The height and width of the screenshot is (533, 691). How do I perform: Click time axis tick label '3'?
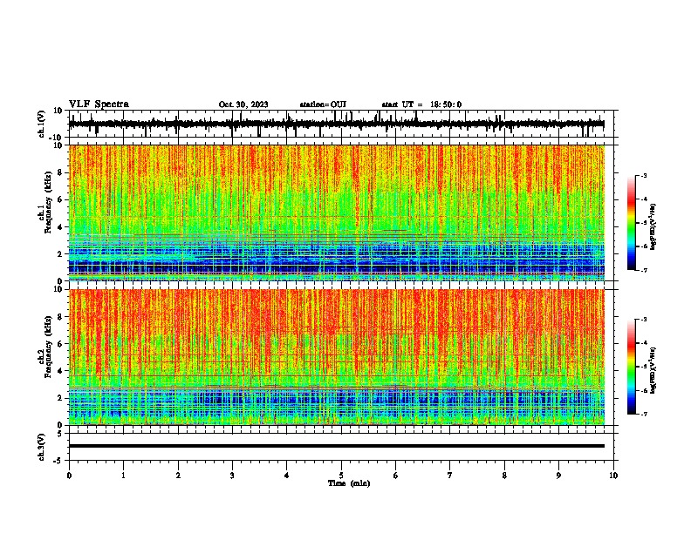pyautogui.click(x=232, y=476)
